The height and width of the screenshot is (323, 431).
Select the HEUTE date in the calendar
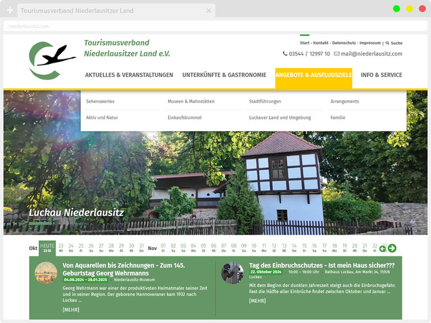[x=47, y=247]
